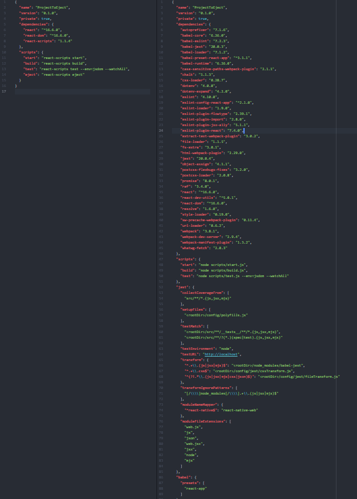Click the "autoprefixer" dependency key
The image size is (357, 499).
[x=194, y=30]
